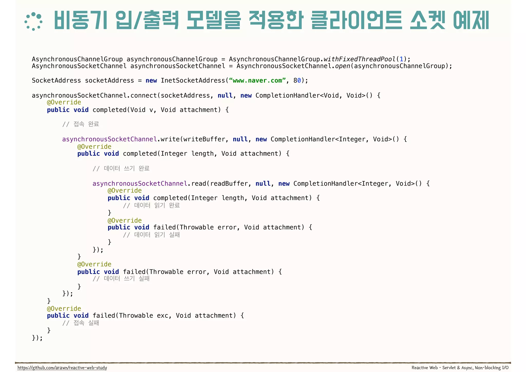Click the comment '// 데이터 쓰기 완료'
This screenshot has width=526, height=372.
pos(121,168)
